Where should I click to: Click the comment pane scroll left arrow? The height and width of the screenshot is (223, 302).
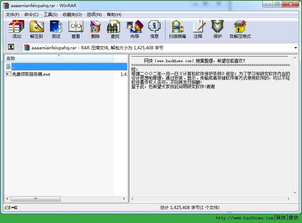132,199
